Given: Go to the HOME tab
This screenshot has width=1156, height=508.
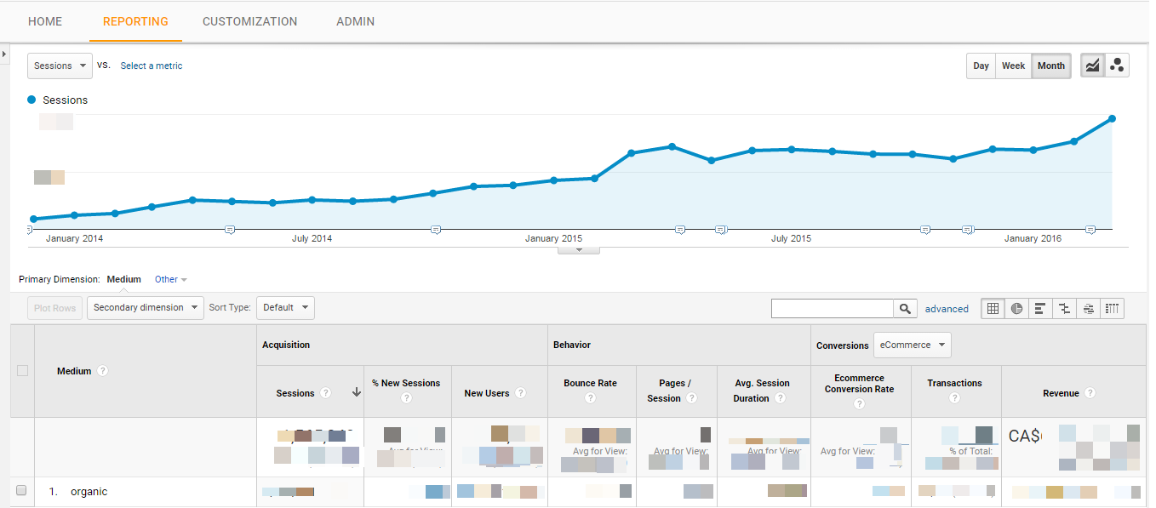Looking at the screenshot, I should pos(45,21).
